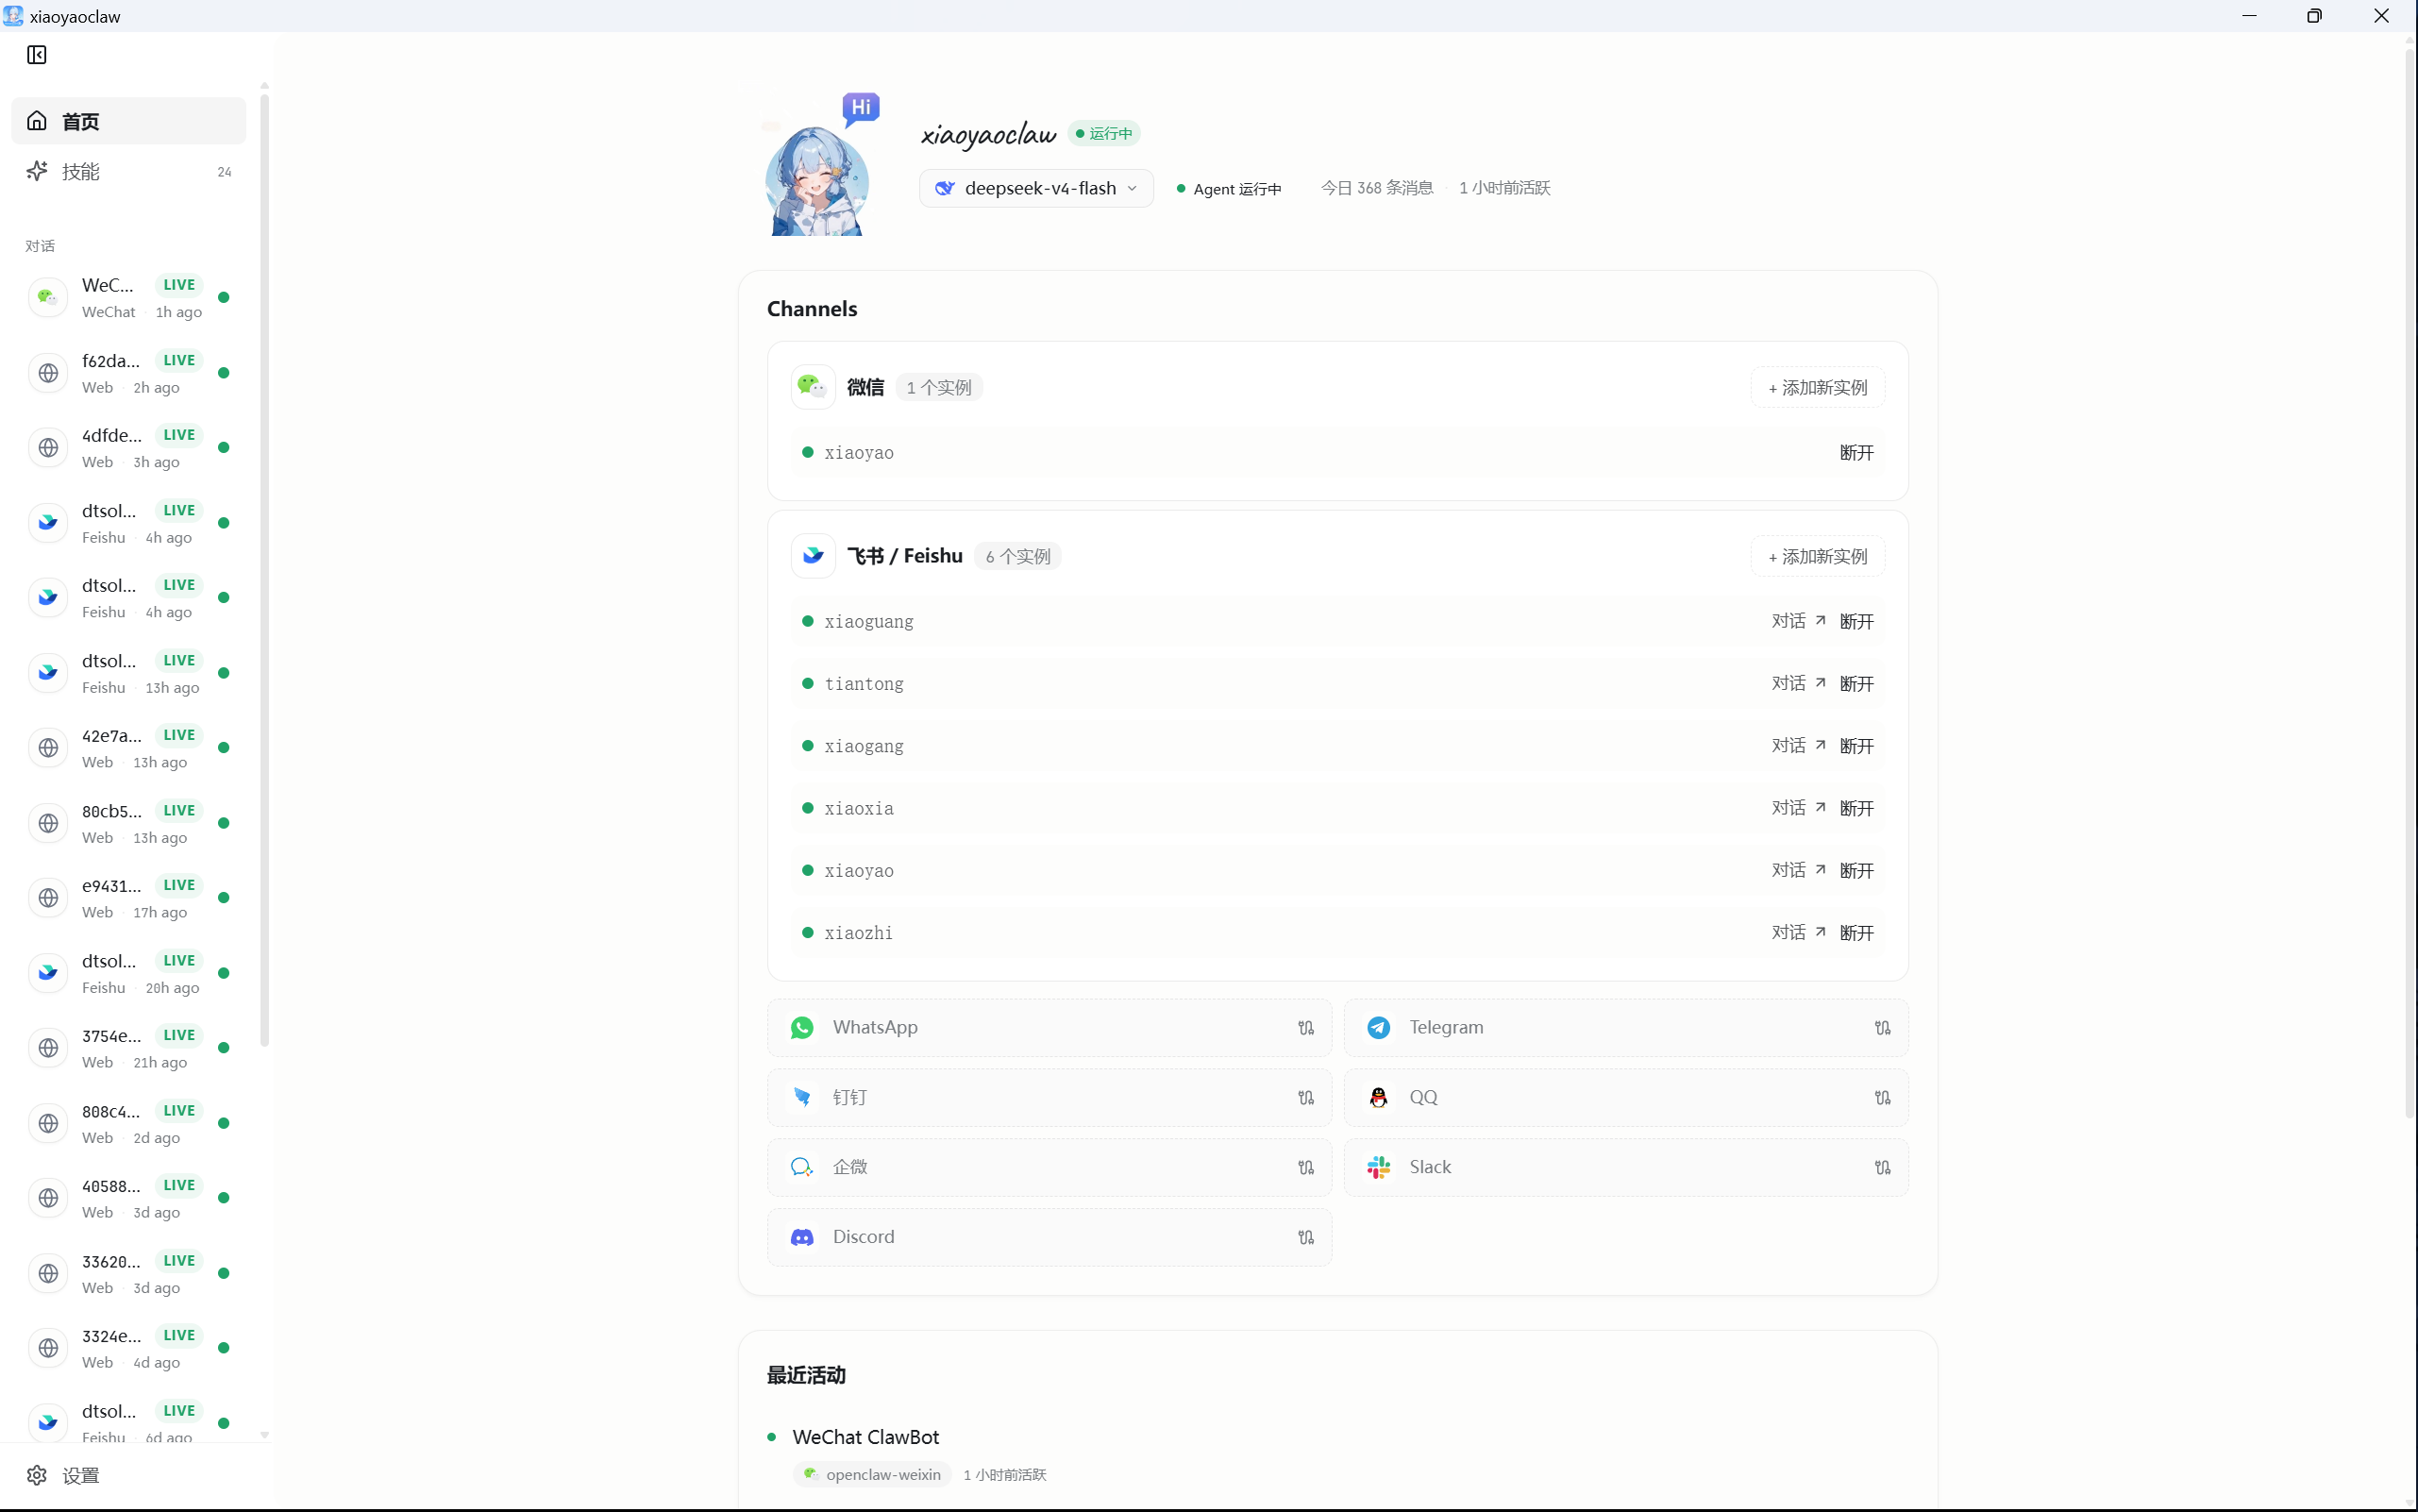Click the sidebar scroll down arrow
Image resolution: width=2418 pixels, height=1512 pixels.
click(264, 1435)
